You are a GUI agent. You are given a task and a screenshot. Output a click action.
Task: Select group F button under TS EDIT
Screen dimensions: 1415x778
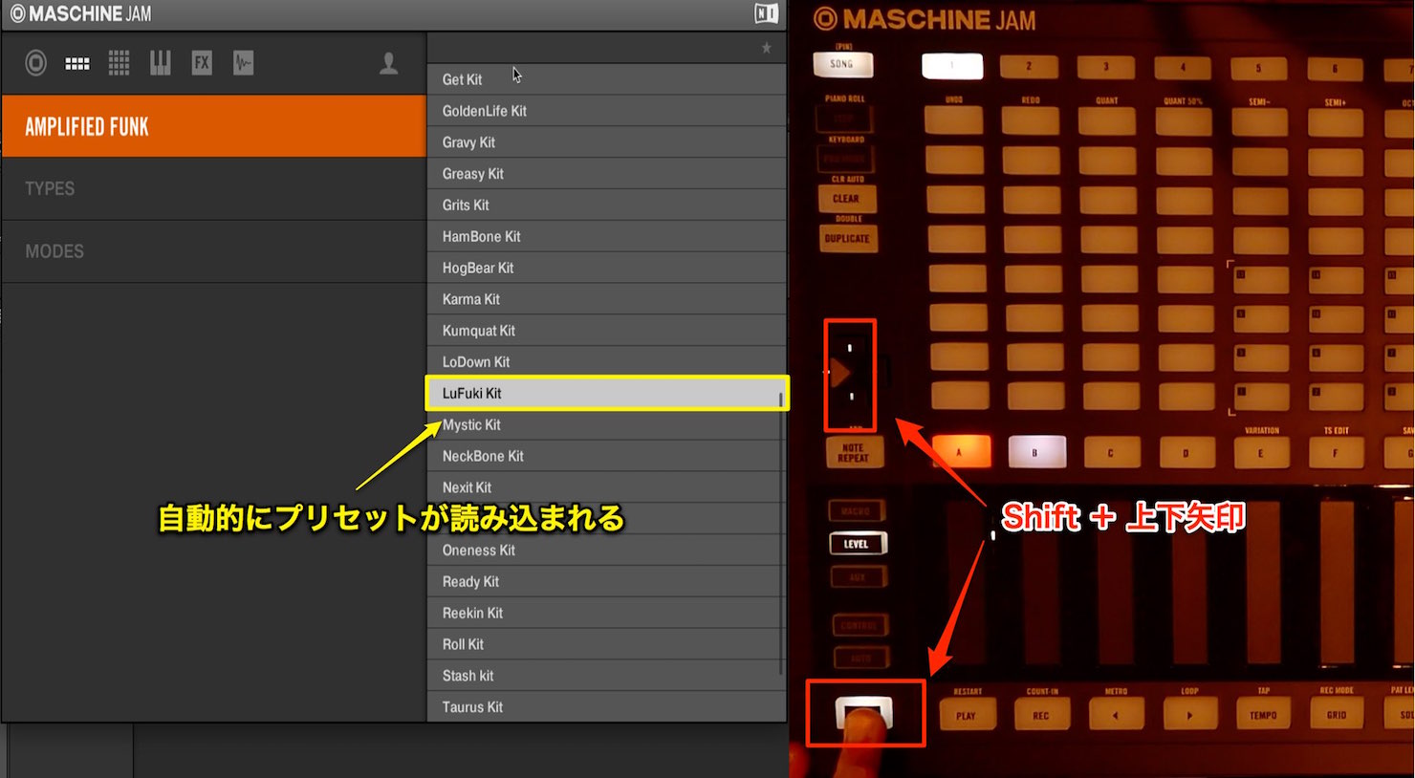coord(1336,453)
